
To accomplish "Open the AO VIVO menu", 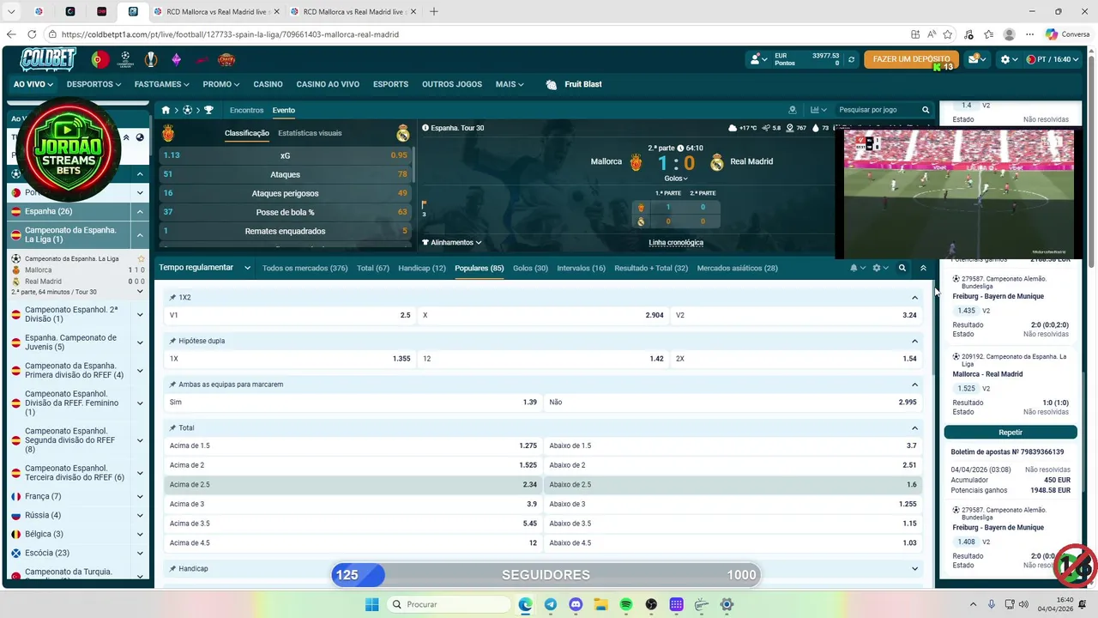I will click(x=33, y=84).
